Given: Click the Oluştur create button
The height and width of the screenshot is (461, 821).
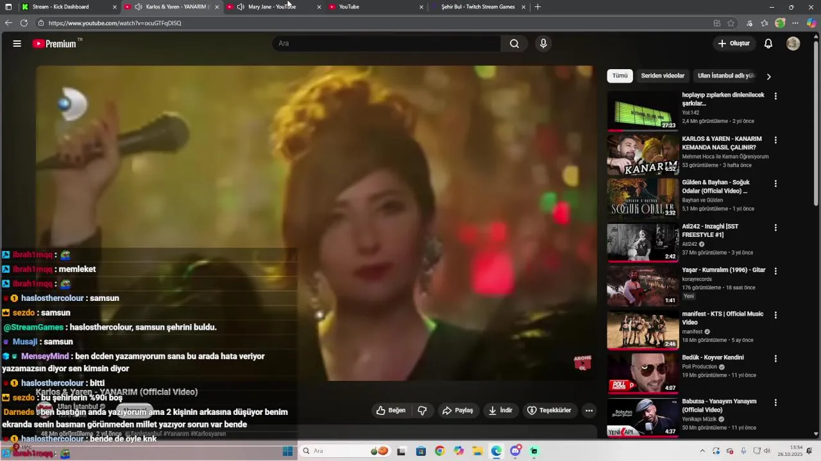Looking at the screenshot, I should 734,44.
